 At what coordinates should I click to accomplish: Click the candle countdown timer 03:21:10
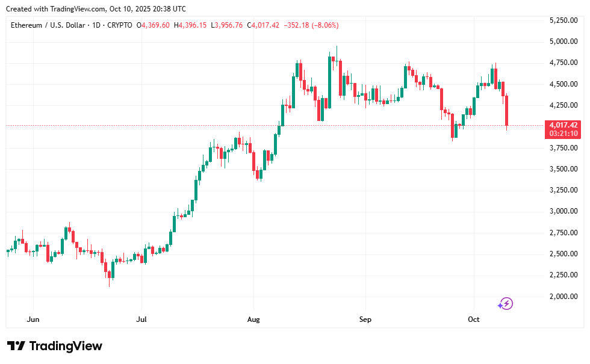(x=563, y=134)
